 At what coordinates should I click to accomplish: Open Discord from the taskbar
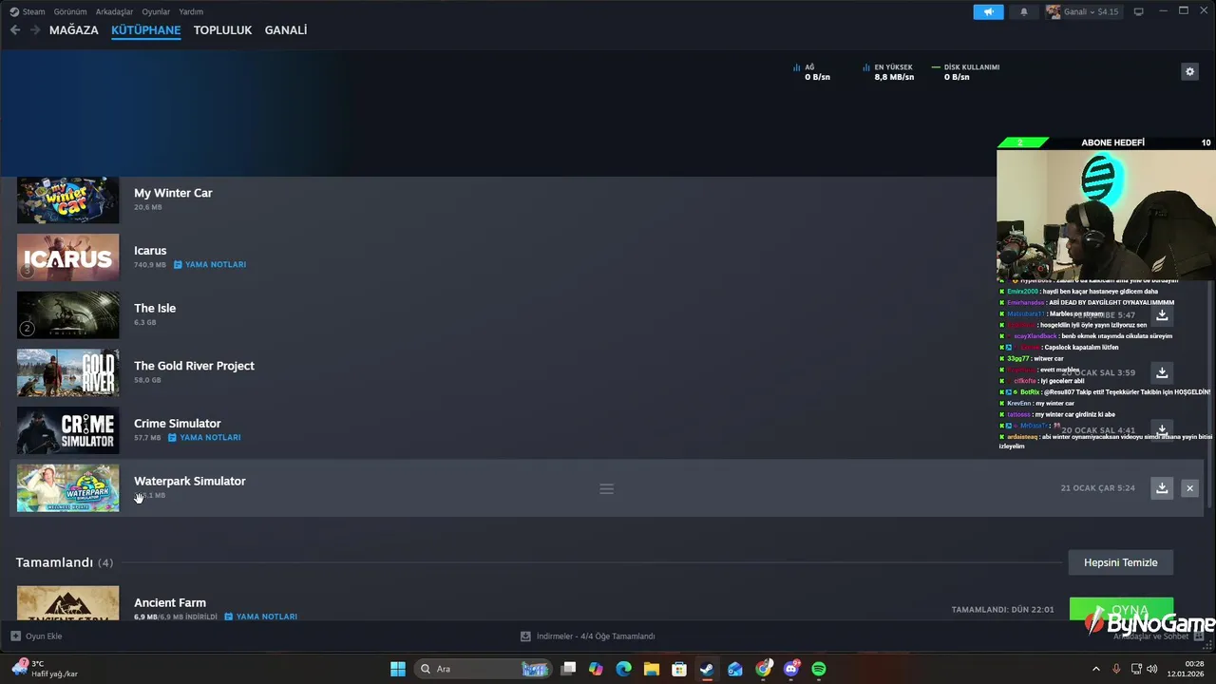tap(791, 669)
